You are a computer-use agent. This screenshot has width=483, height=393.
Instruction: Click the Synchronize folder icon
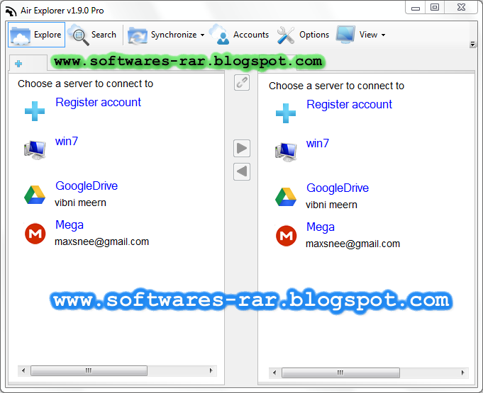(x=138, y=35)
